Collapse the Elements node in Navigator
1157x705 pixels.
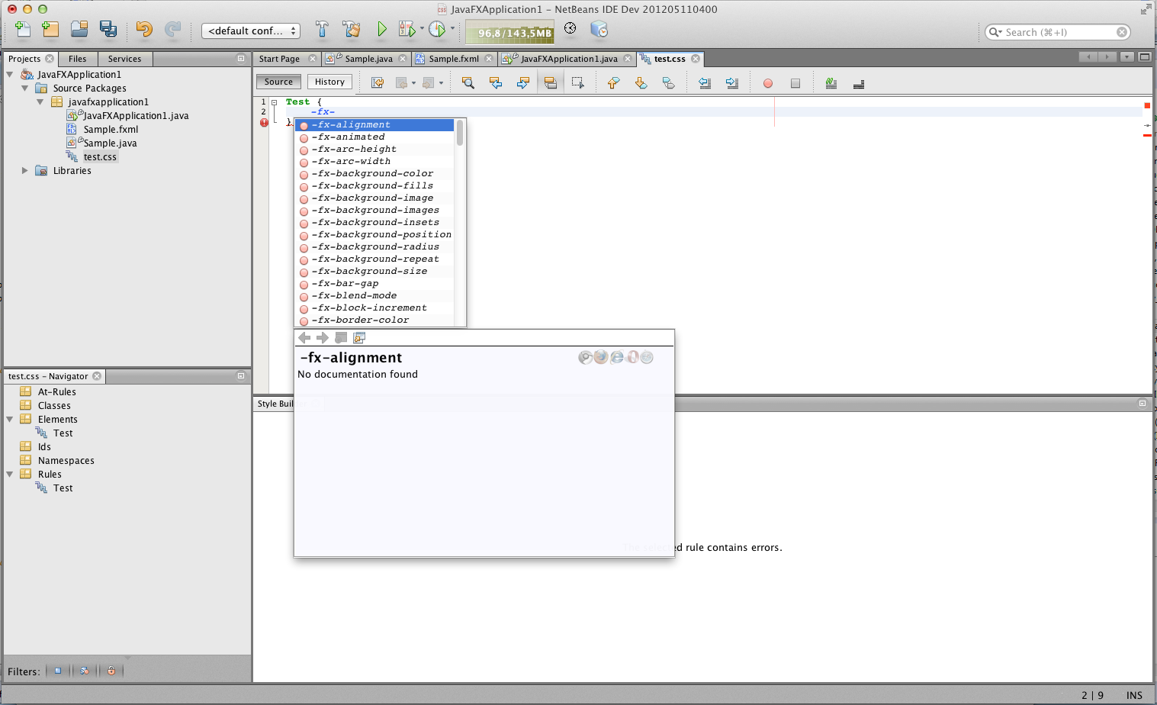click(x=10, y=420)
